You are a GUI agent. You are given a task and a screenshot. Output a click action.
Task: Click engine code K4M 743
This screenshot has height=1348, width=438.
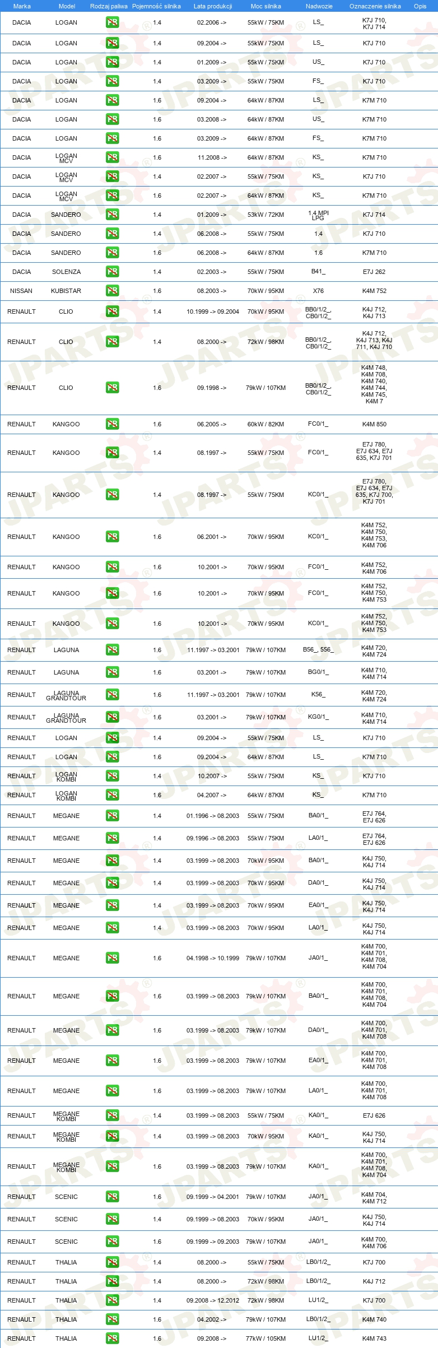[374, 1338]
